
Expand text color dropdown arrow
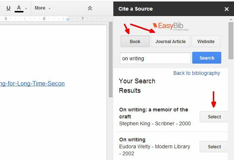coord(26,8)
